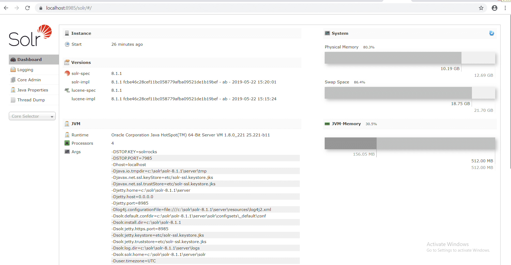Reload the browser page

tap(28, 8)
